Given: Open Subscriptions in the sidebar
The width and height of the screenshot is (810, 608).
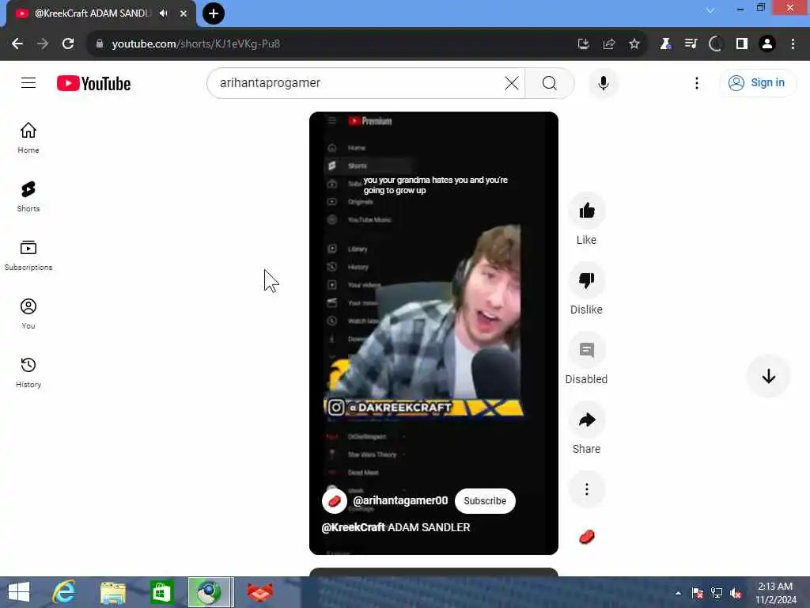Looking at the screenshot, I should 28,256.
